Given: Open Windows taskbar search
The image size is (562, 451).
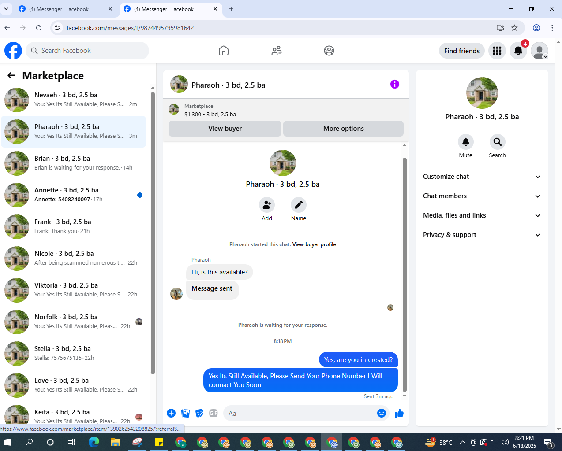Looking at the screenshot, I should [29, 442].
